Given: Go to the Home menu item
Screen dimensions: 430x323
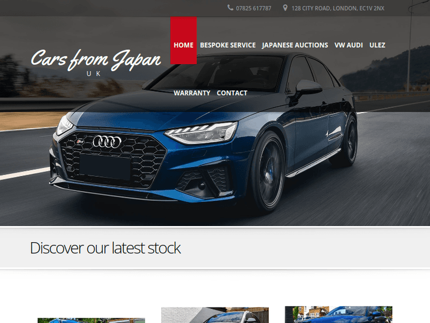Looking at the screenshot, I should click(x=183, y=41).
